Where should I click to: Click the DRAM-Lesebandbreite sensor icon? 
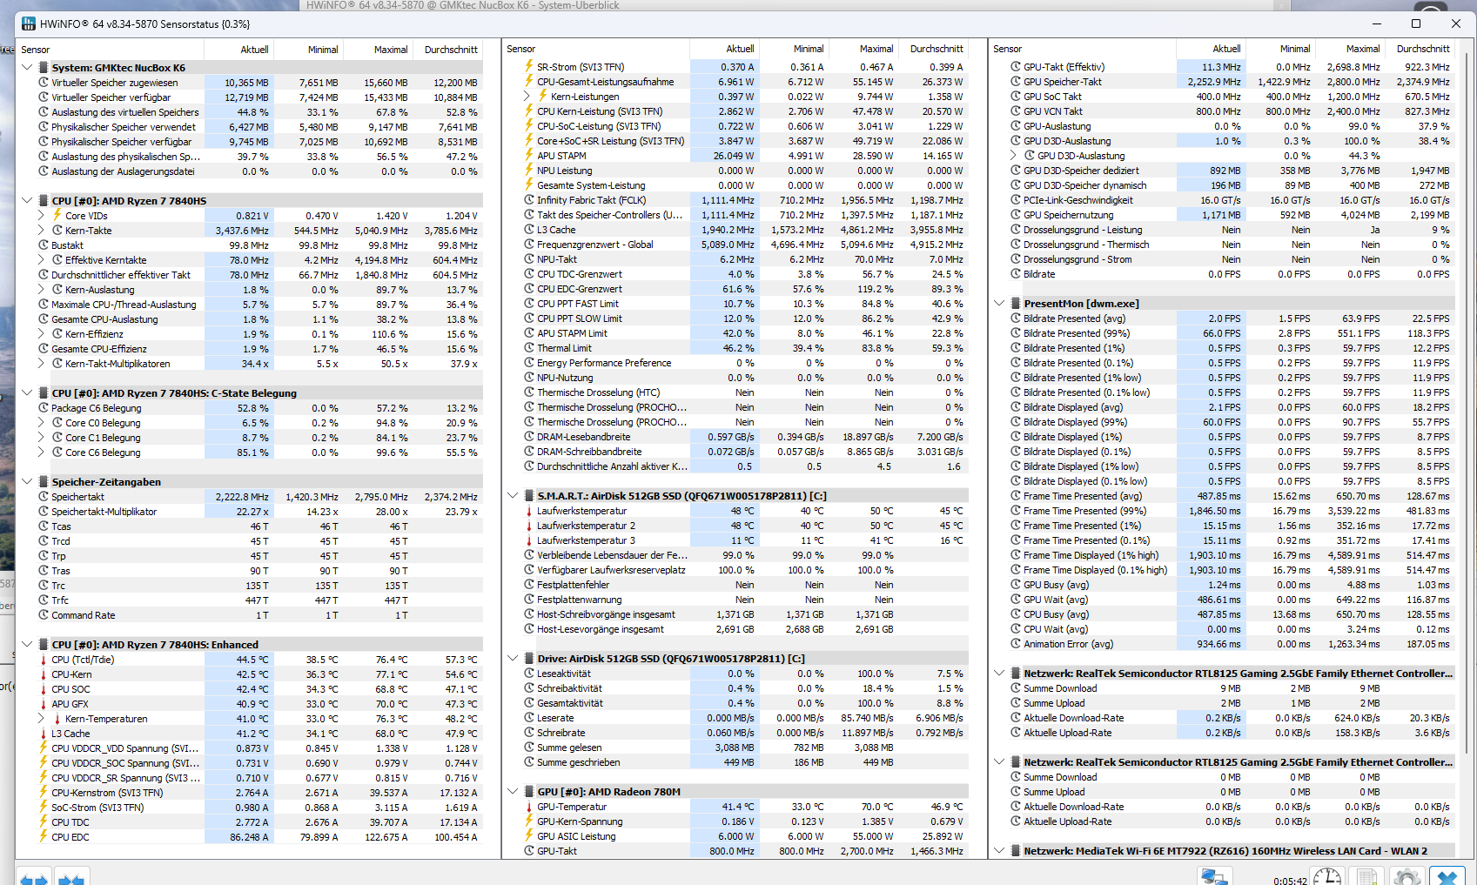tap(529, 436)
